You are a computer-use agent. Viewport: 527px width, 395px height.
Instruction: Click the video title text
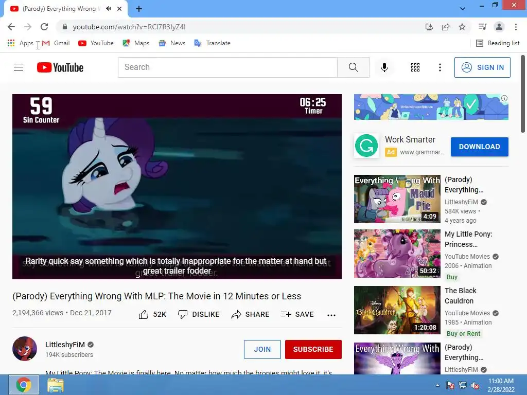[x=156, y=296]
